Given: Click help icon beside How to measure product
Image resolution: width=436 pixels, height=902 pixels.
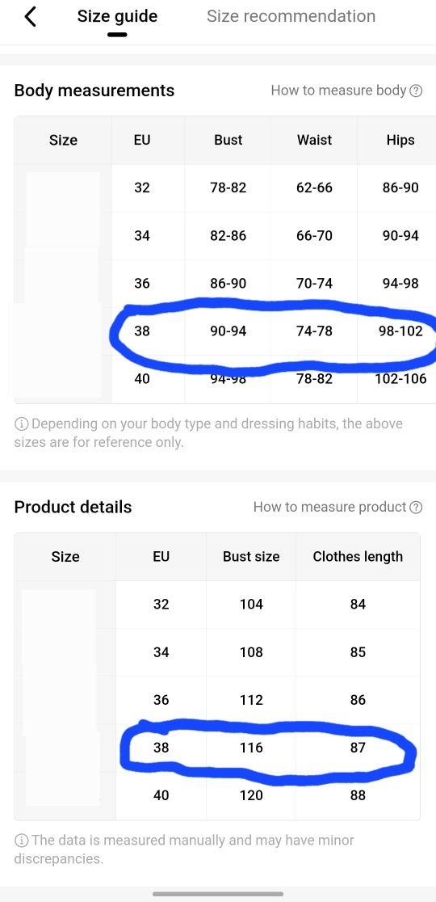Looking at the screenshot, I should [417, 508].
